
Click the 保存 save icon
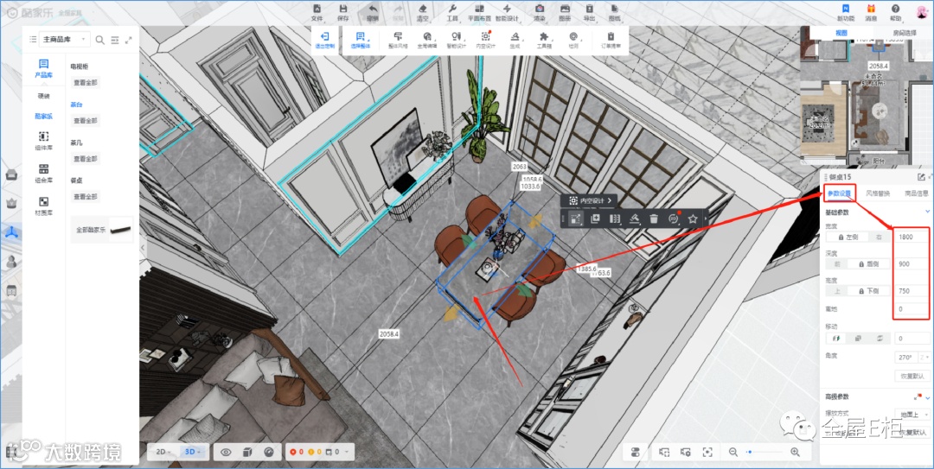pos(343,9)
